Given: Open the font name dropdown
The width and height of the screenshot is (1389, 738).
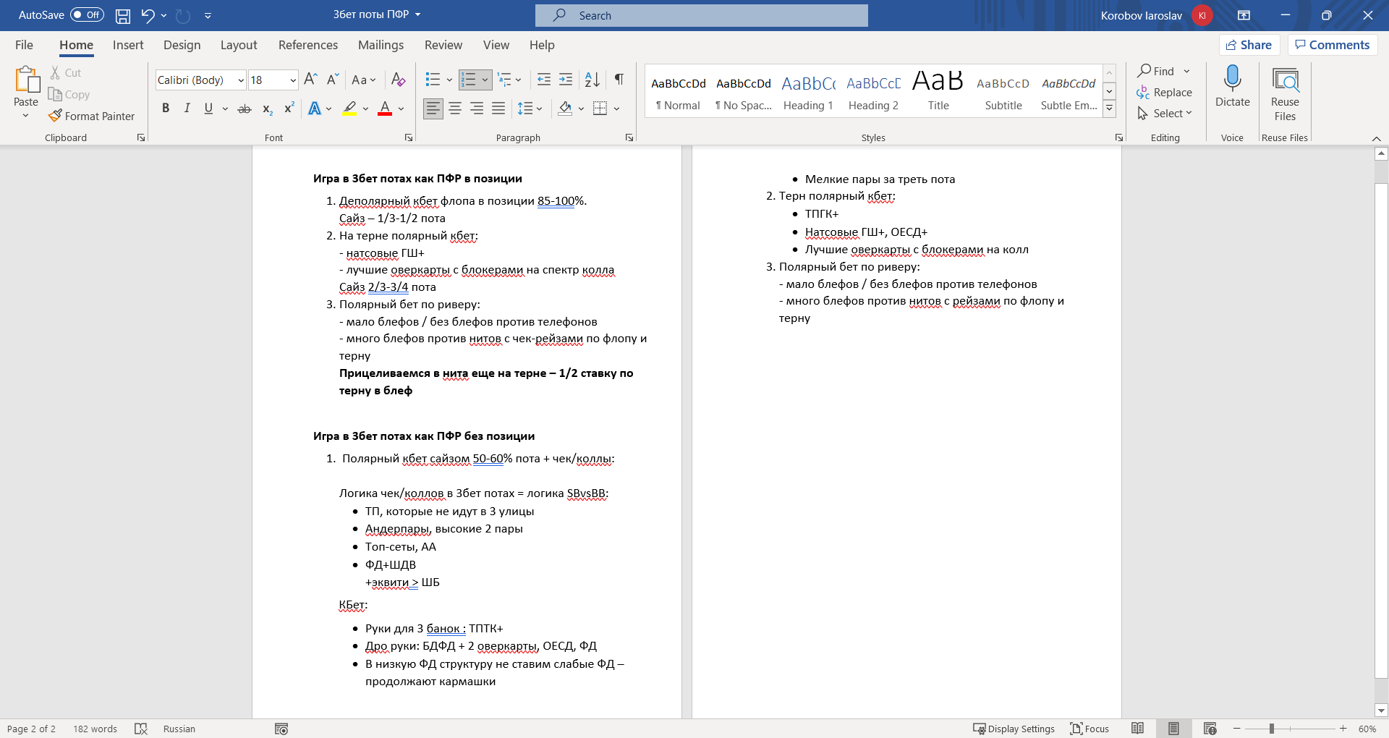Looking at the screenshot, I should click(x=241, y=80).
